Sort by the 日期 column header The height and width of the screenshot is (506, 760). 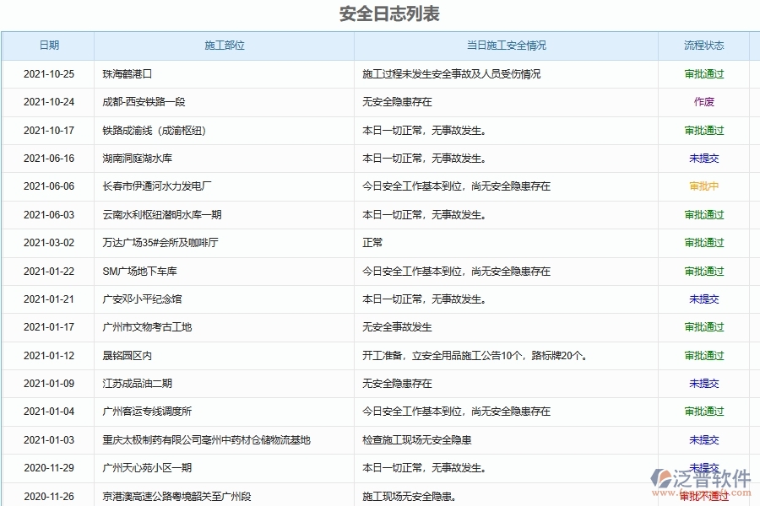47,46
